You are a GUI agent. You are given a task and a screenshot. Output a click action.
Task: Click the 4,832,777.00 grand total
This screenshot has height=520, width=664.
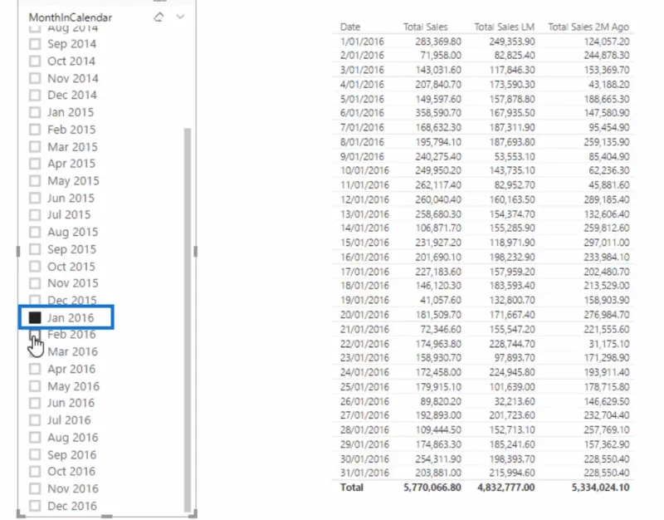[506, 488]
